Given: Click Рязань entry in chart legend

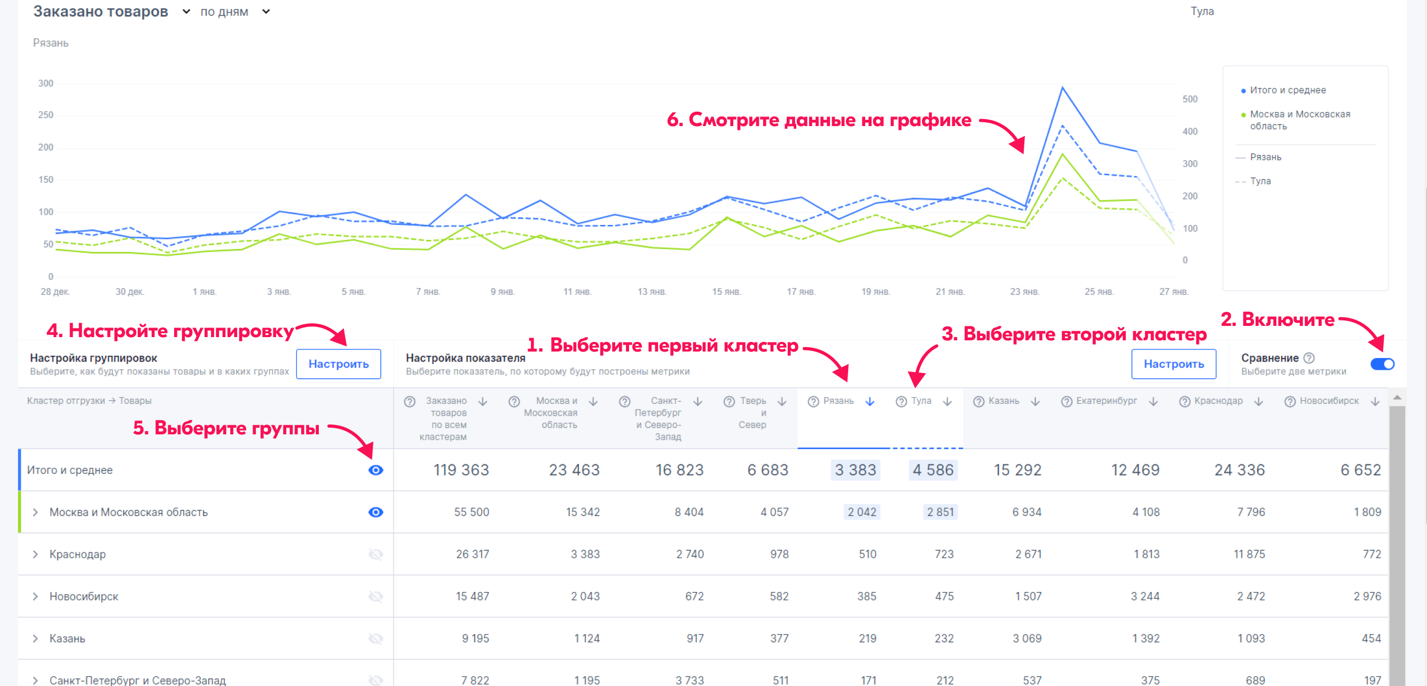Looking at the screenshot, I should (x=1265, y=158).
